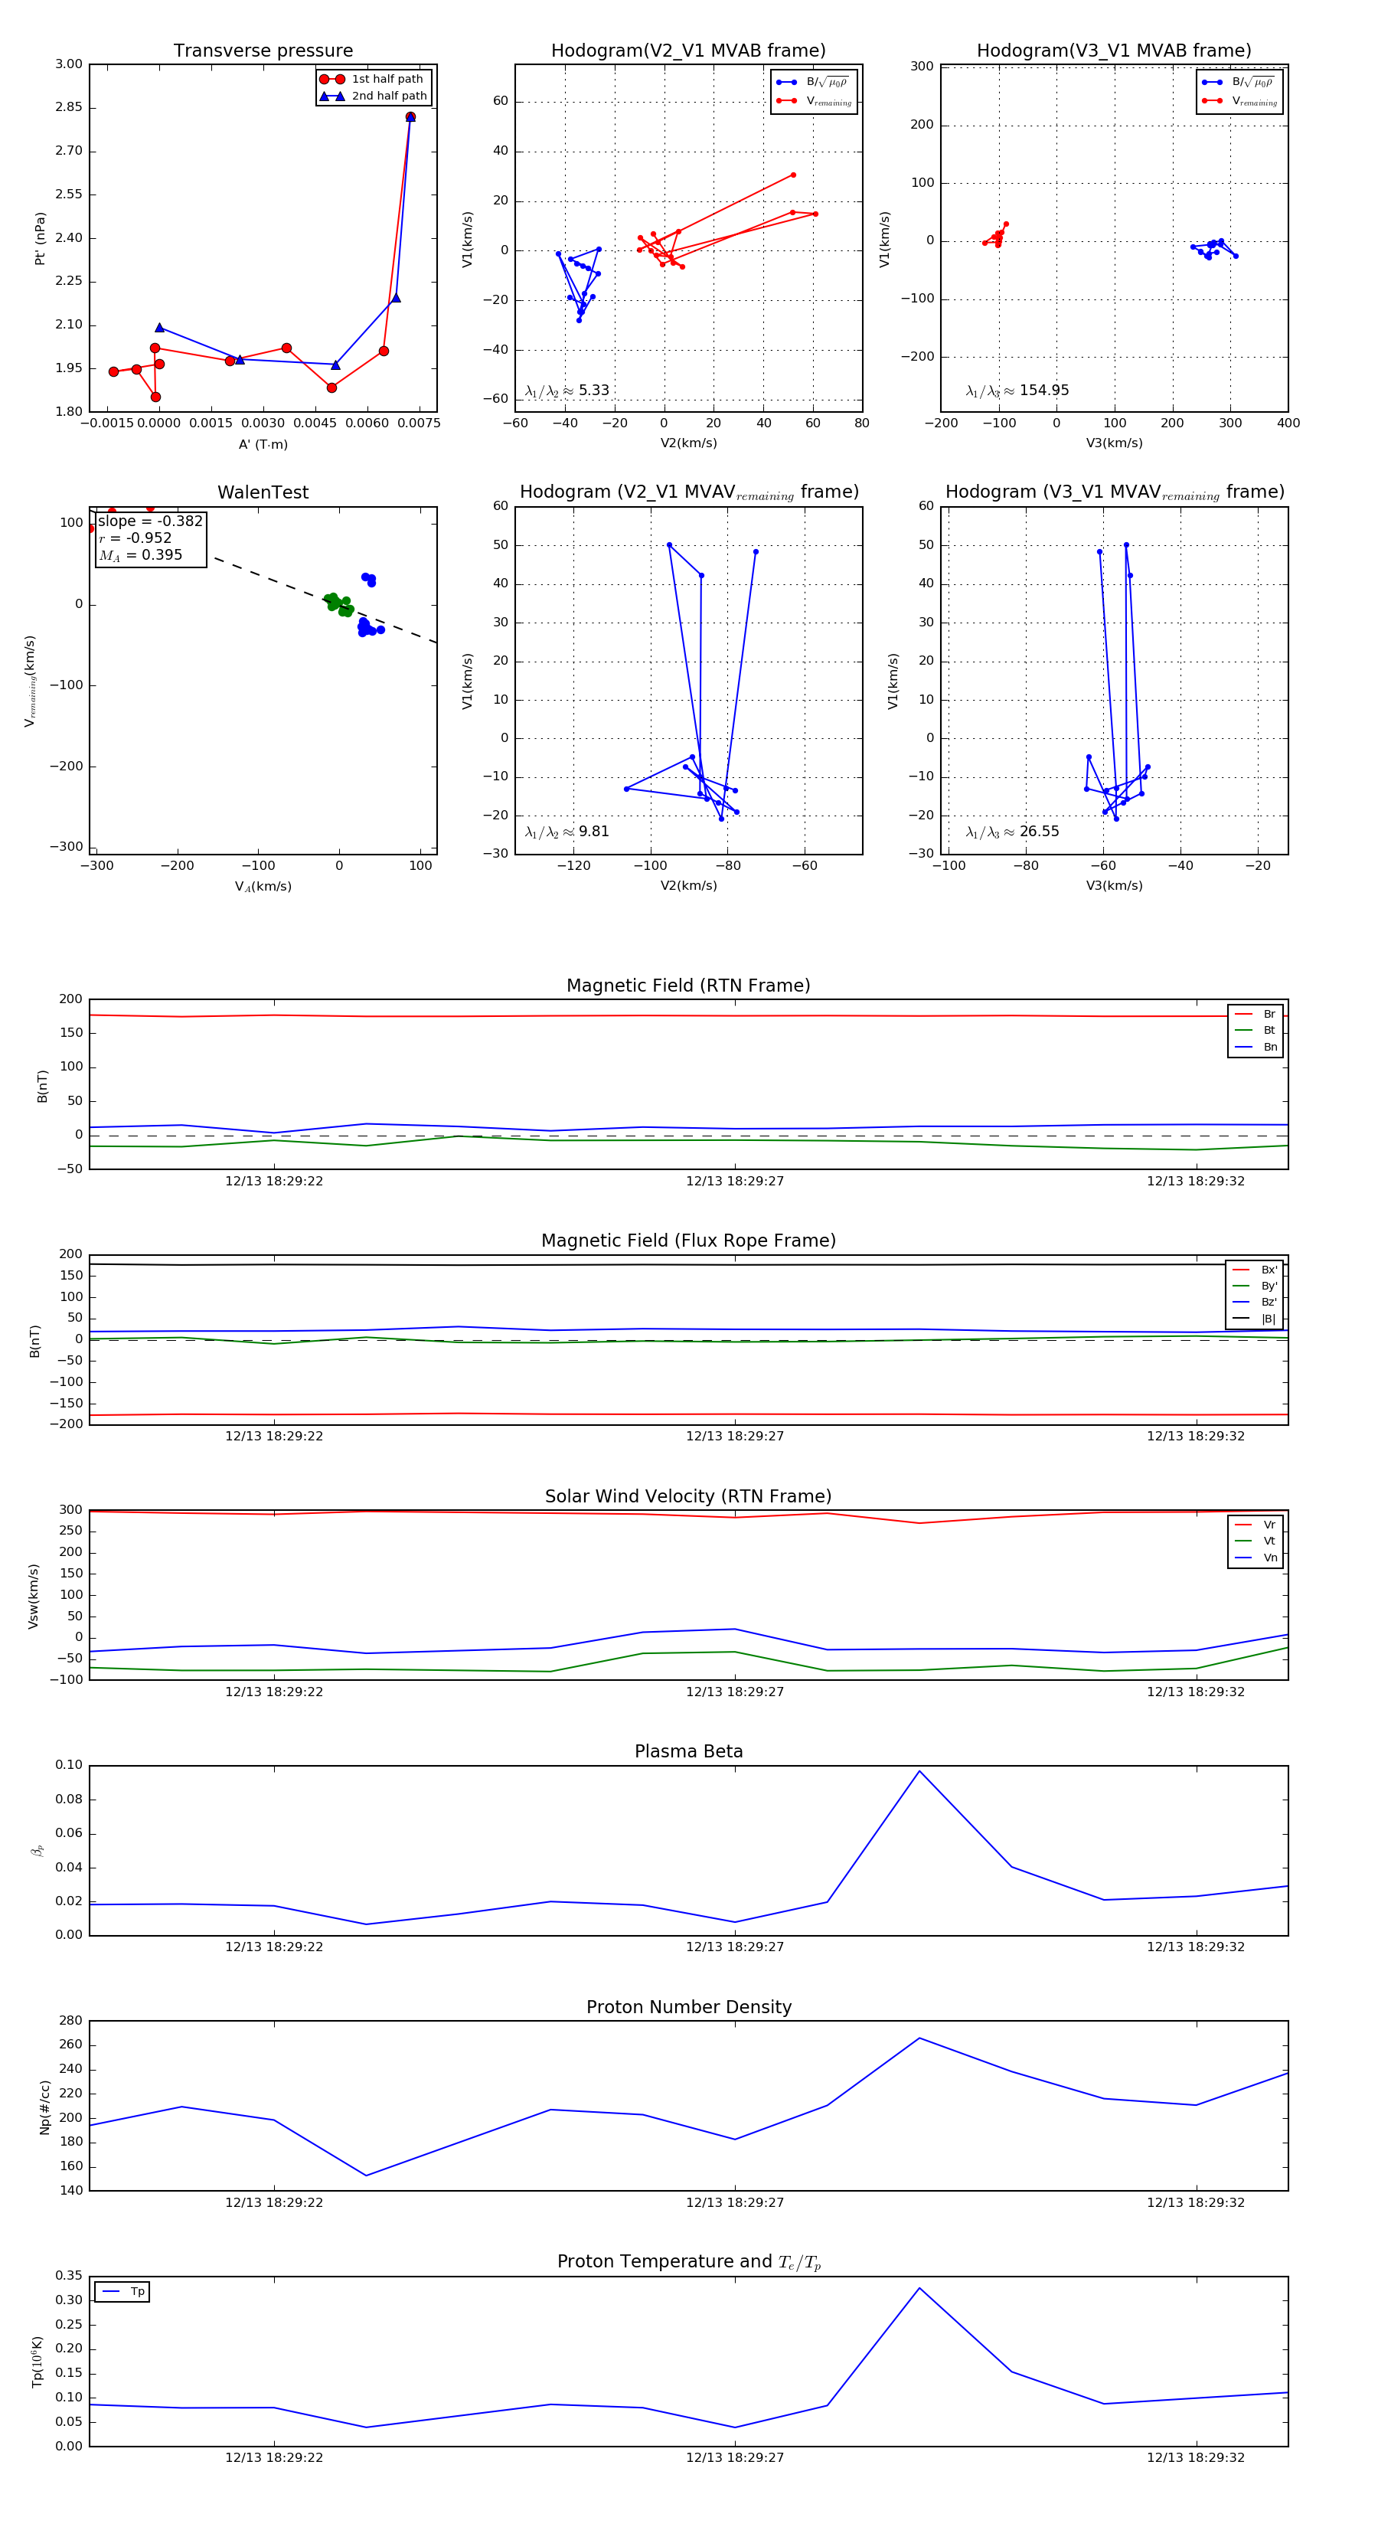The width and height of the screenshot is (1378, 2527).
Task: Click the B/√(μ0ρ) legend entry in V3_V1 MVAB hodogram
Action: 1239,83
